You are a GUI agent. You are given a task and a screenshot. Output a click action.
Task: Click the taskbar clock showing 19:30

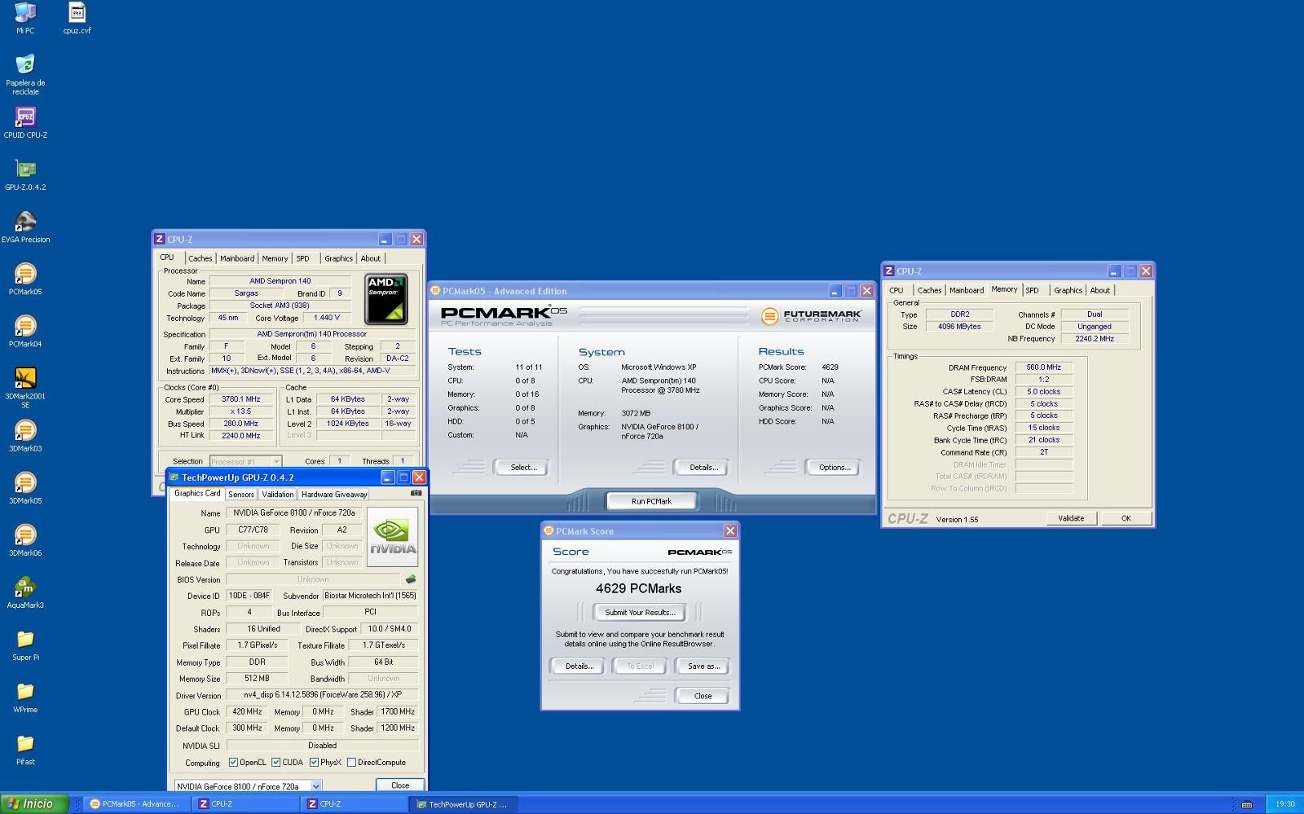pyautogui.click(x=1284, y=804)
